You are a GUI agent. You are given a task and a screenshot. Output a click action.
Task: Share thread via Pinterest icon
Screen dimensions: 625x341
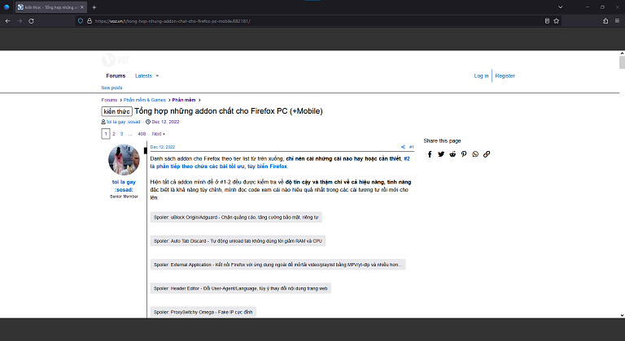click(x=464, y=153)
